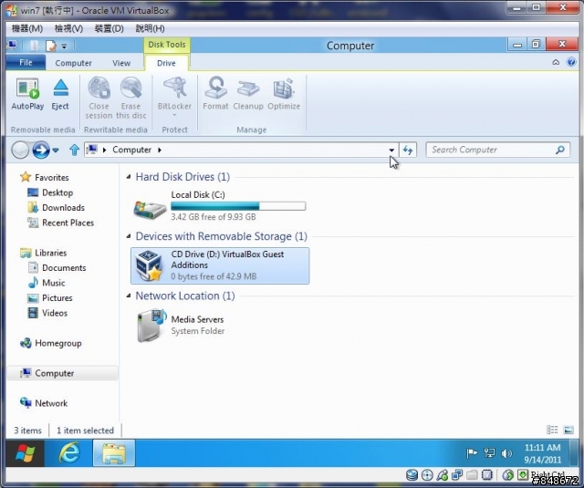Select Network in navigation pane
Viewport: 584px width, 488px height.
click(44, 403)
